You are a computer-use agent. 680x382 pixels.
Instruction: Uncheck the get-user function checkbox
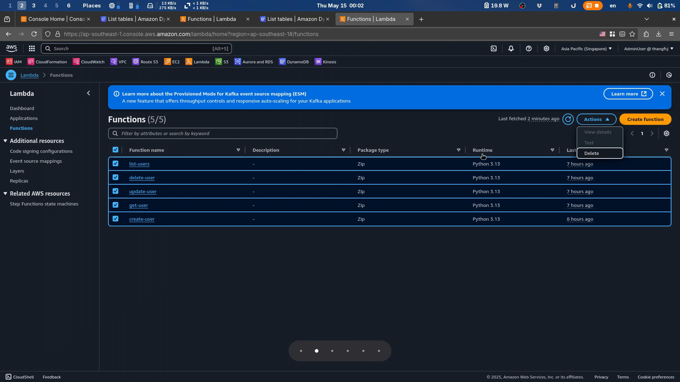(115, 205)
